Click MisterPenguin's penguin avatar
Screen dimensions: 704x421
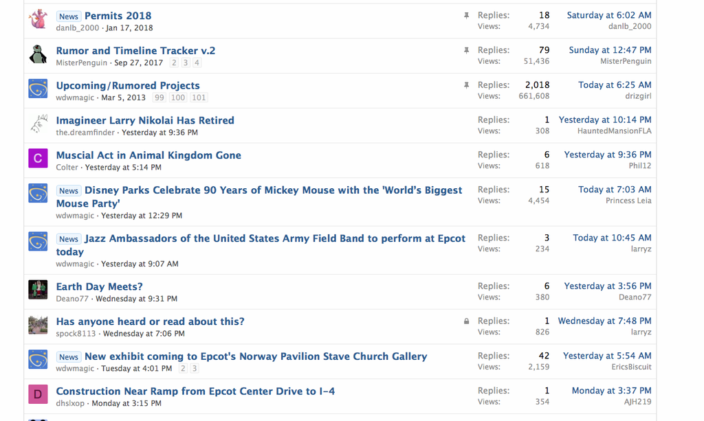pyautogui.click(x=38, y=54)
